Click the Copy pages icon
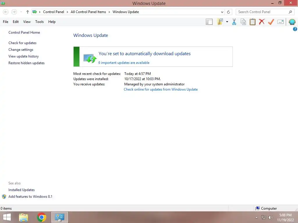 click(x=243, y=22)
